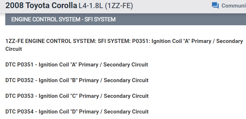Click the Community chat bubble icon

click(x=215, y=6)
